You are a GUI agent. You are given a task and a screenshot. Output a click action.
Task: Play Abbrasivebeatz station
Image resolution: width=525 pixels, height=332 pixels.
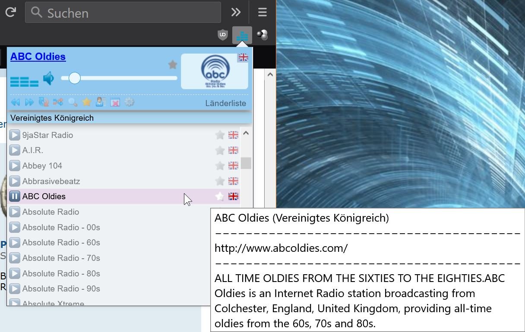click(15, 181)
